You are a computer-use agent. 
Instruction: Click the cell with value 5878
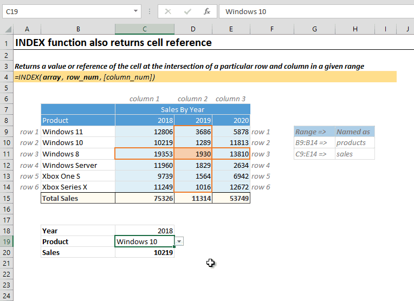(231, 132)
